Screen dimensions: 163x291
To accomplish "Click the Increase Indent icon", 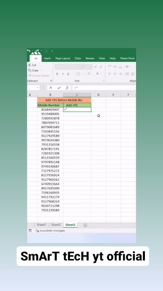I will tap(132, 74).
